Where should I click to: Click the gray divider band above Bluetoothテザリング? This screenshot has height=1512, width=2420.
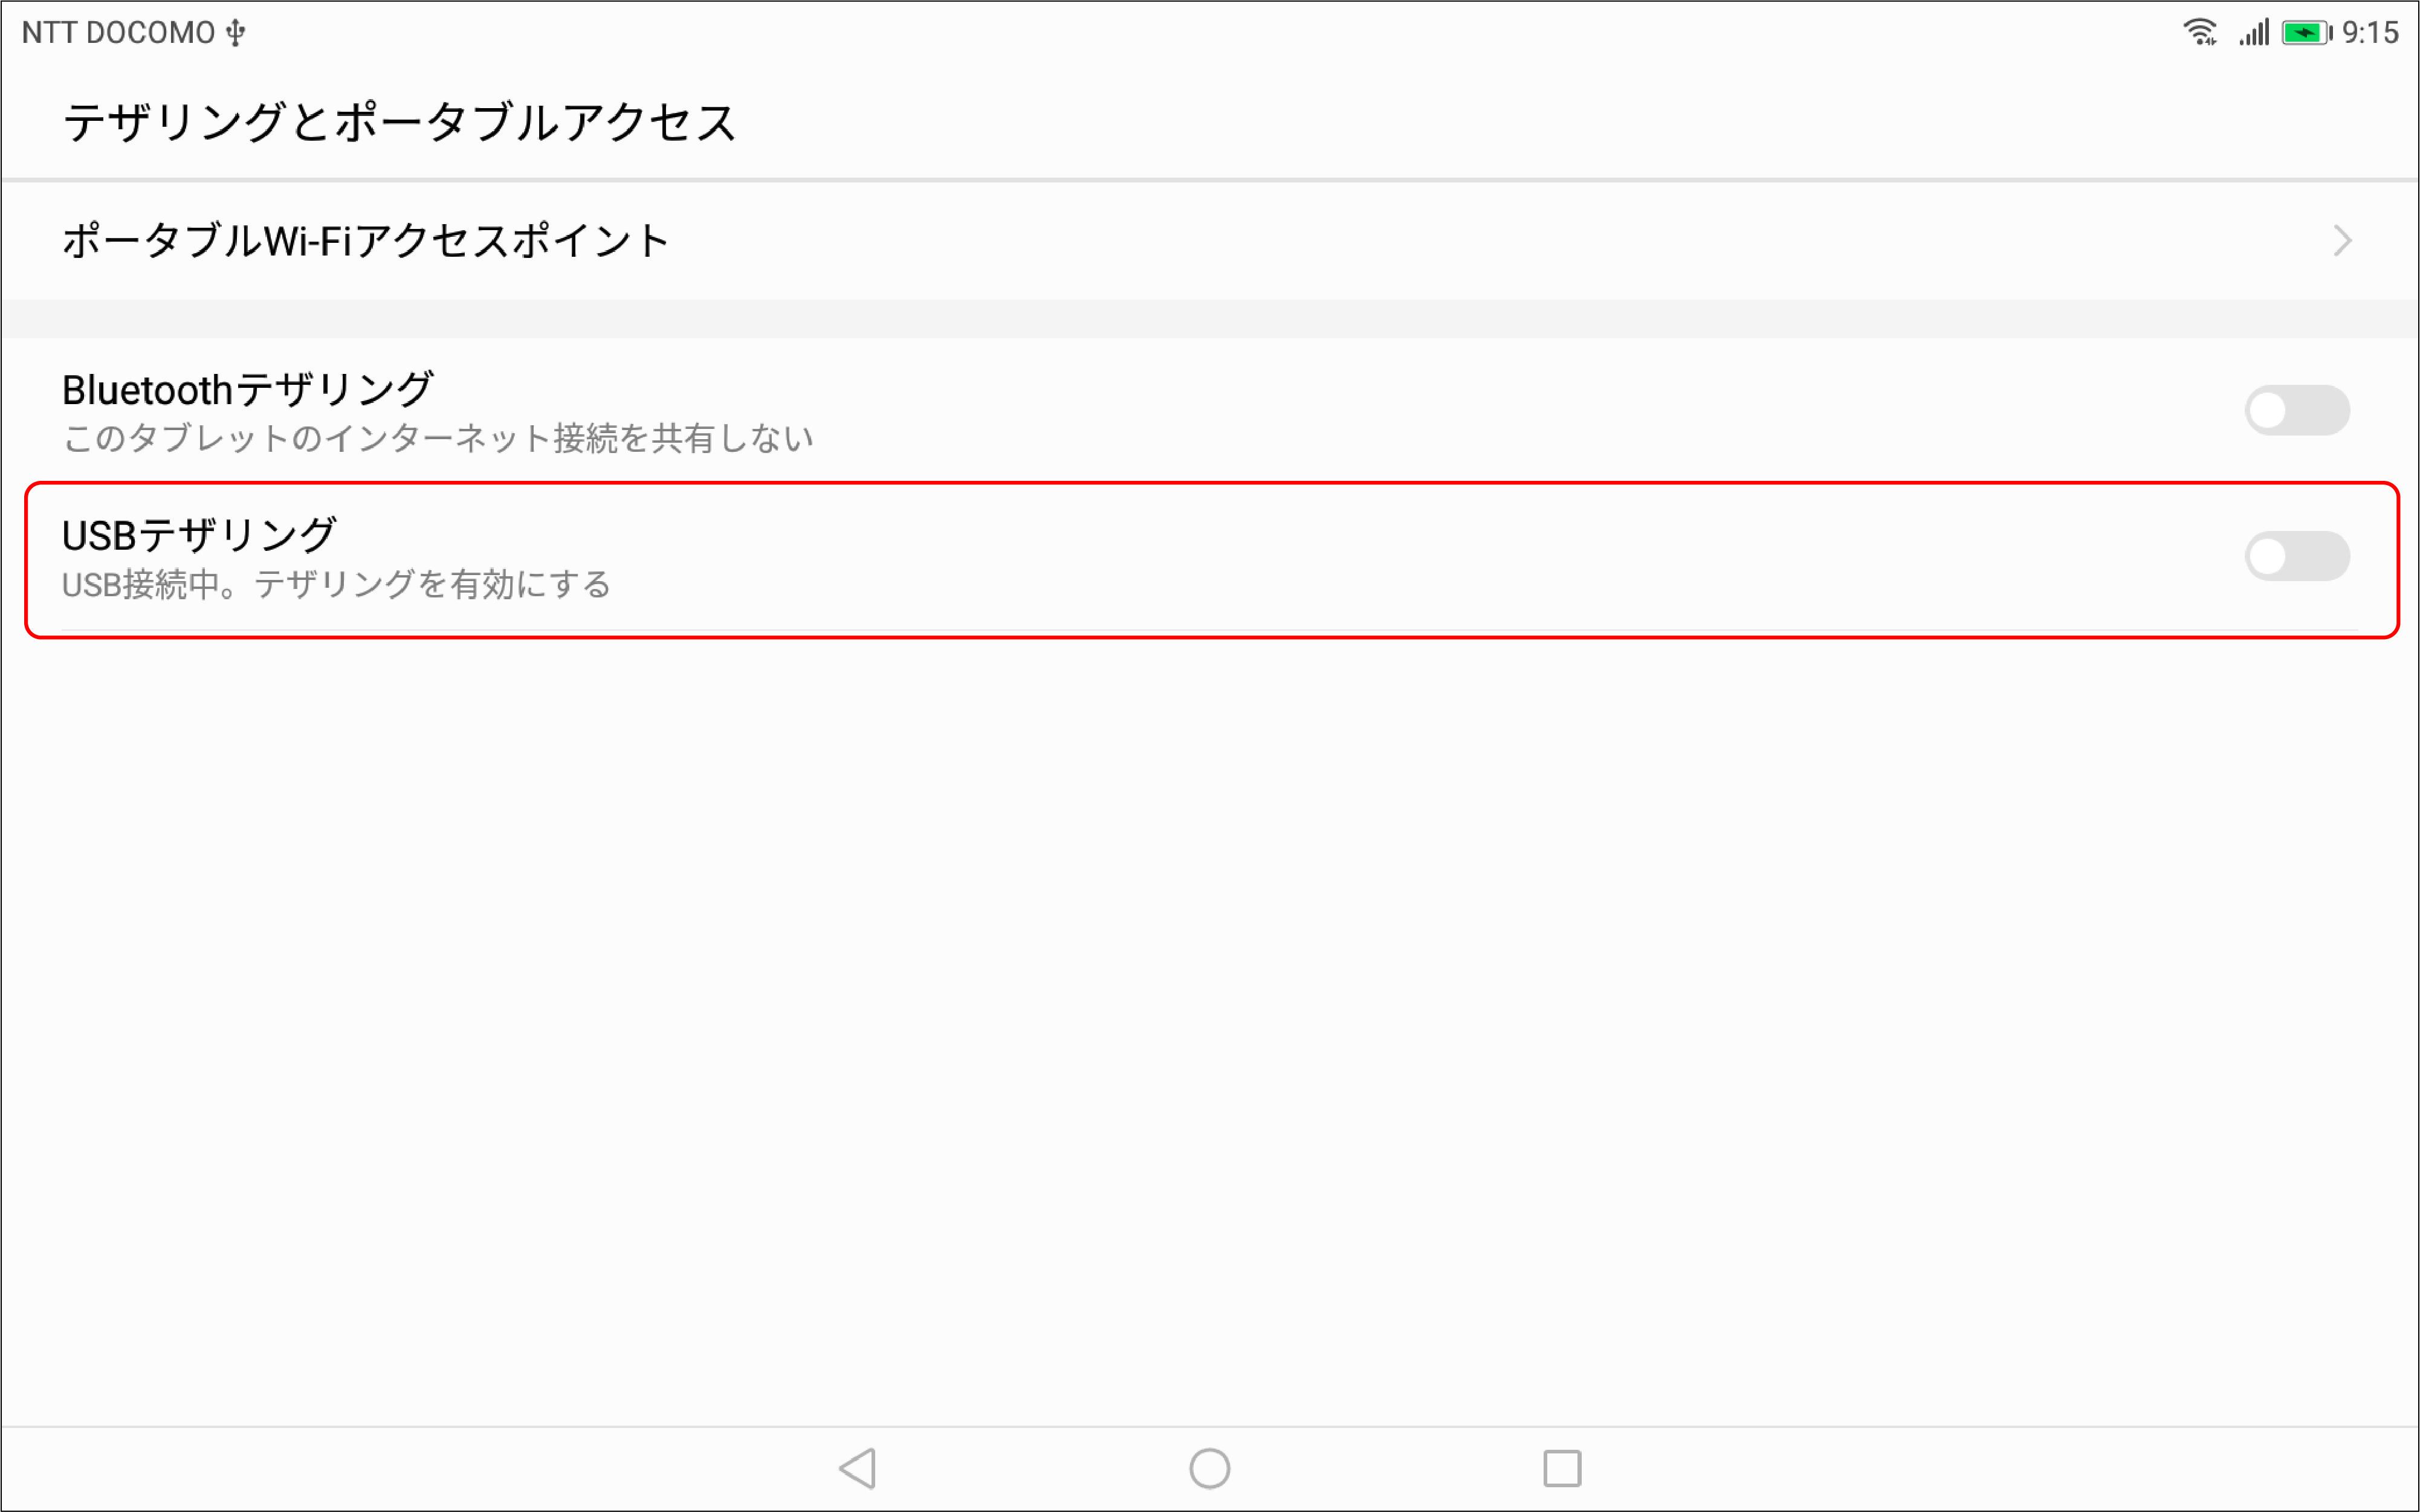pos(1209,319)
